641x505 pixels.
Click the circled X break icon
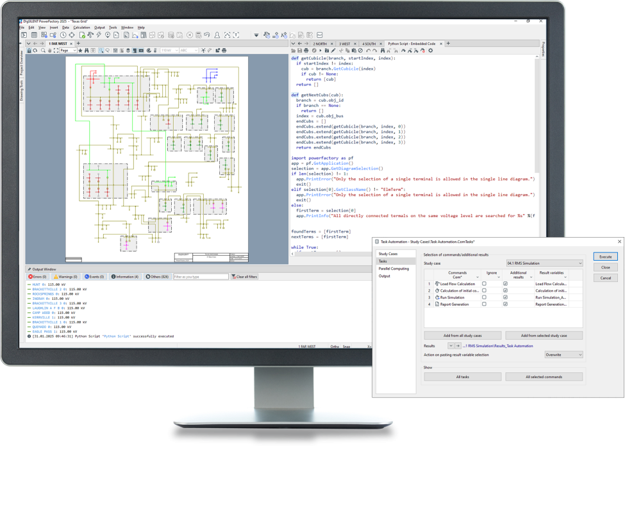[x=190, y=35]
